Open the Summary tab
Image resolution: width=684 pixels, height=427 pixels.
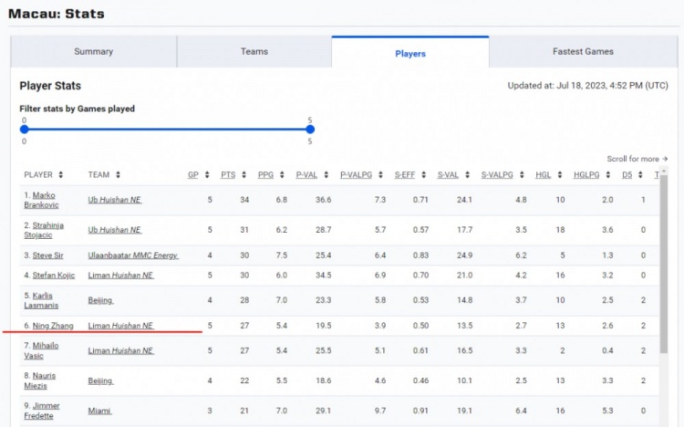94,51
